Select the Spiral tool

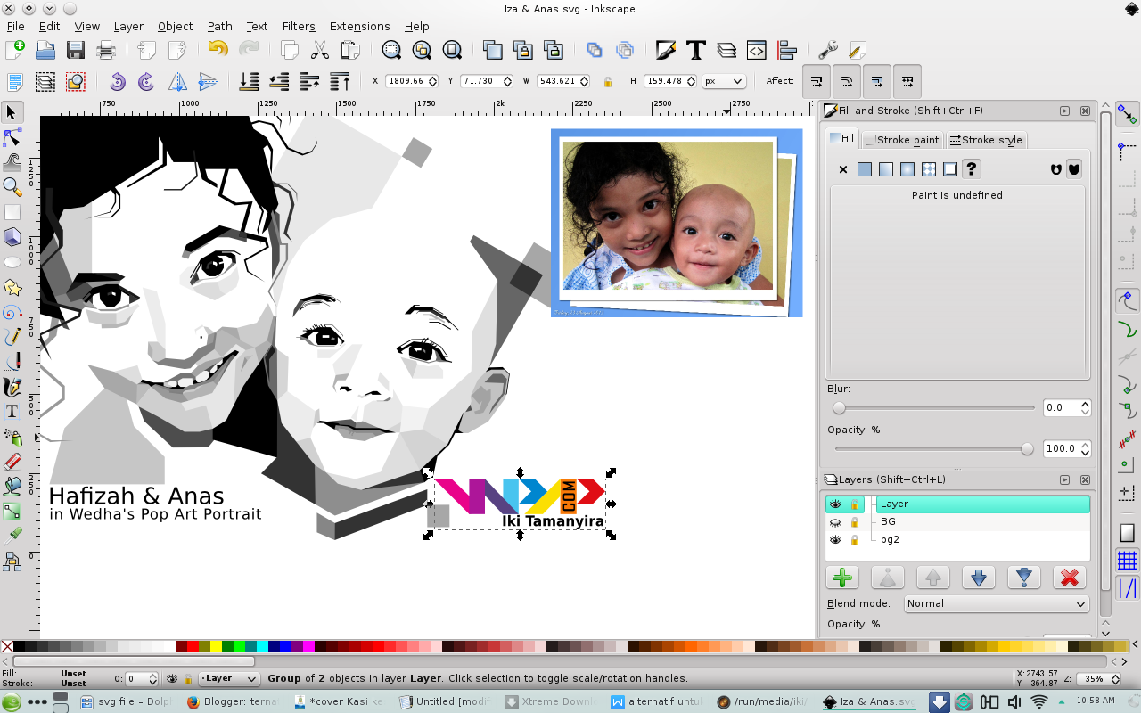[12, 312]
